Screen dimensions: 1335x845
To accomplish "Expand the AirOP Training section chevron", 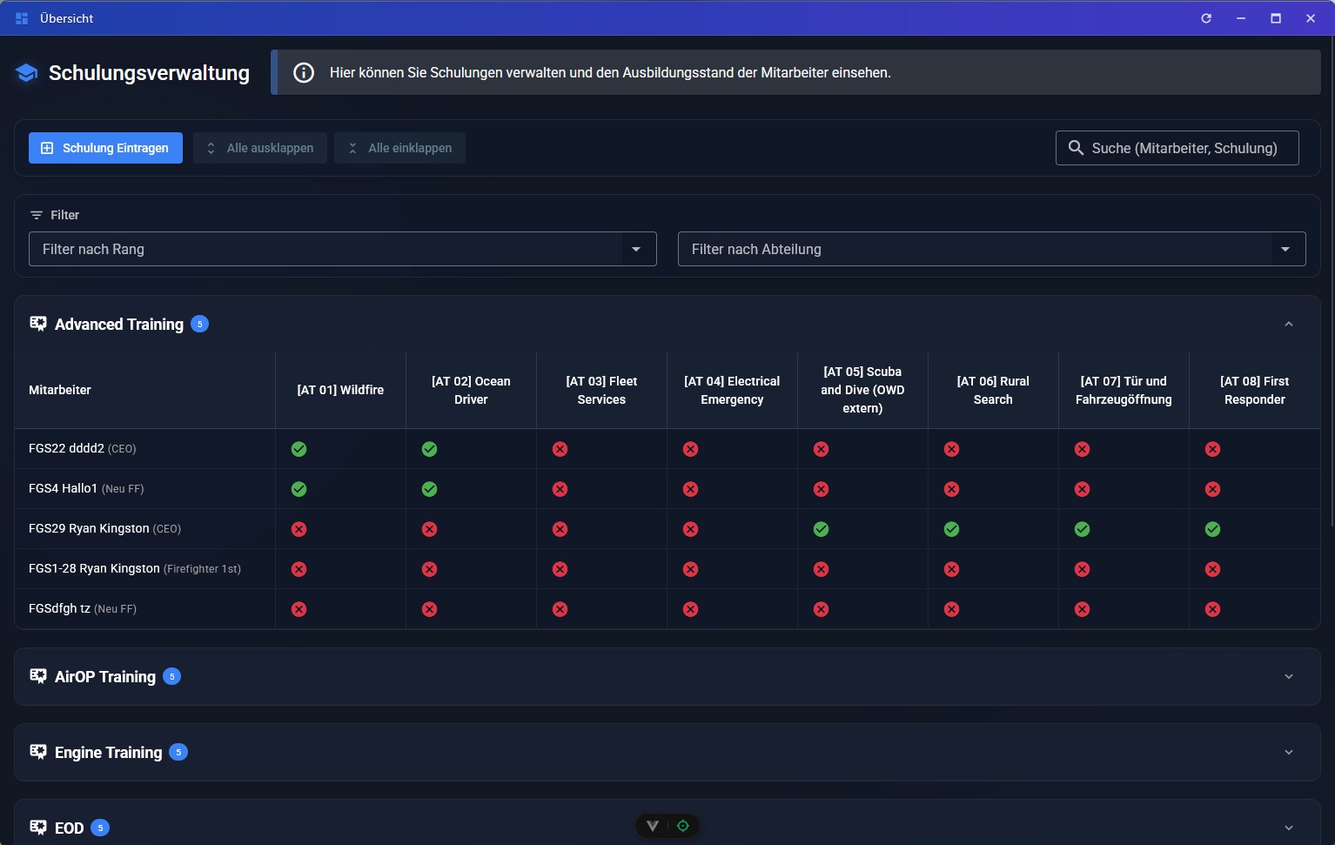I will (1289, 676).
